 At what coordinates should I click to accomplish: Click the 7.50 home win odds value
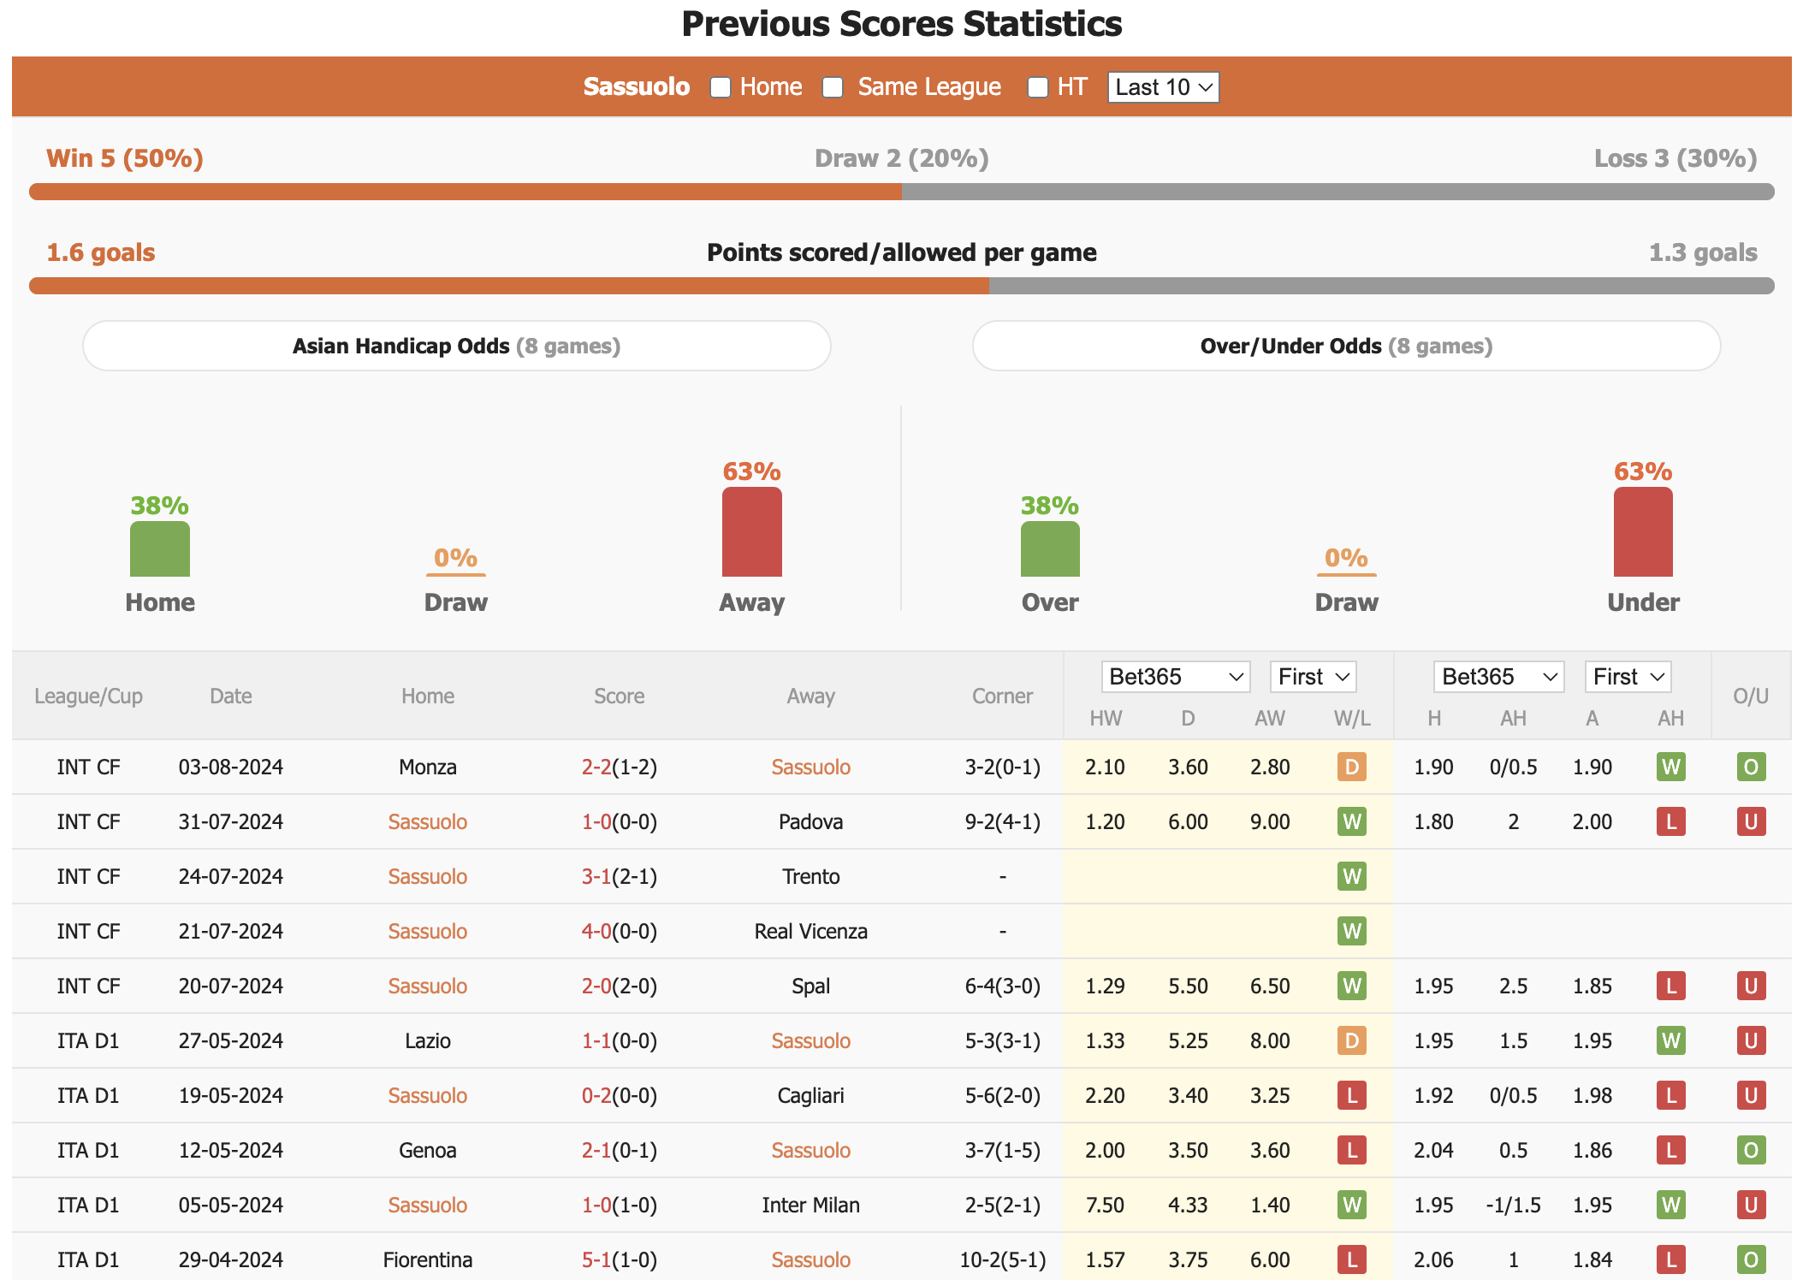tap(1105, 1205)
